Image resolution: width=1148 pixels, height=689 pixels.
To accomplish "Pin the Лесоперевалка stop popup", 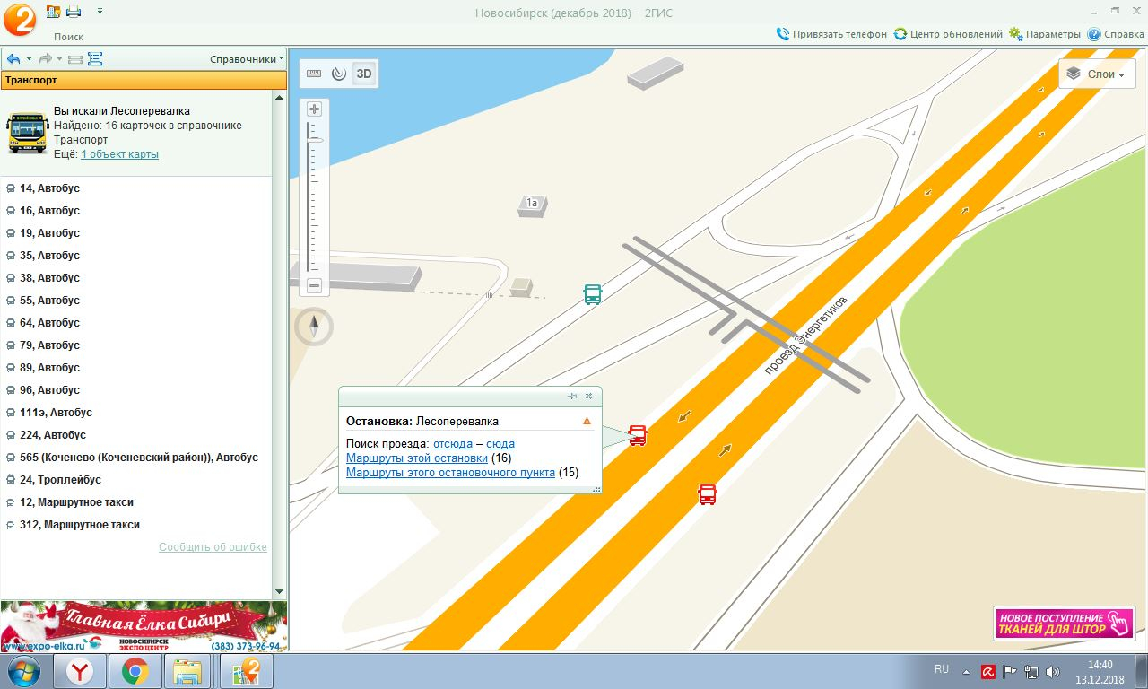I will [x=572, y=396].
